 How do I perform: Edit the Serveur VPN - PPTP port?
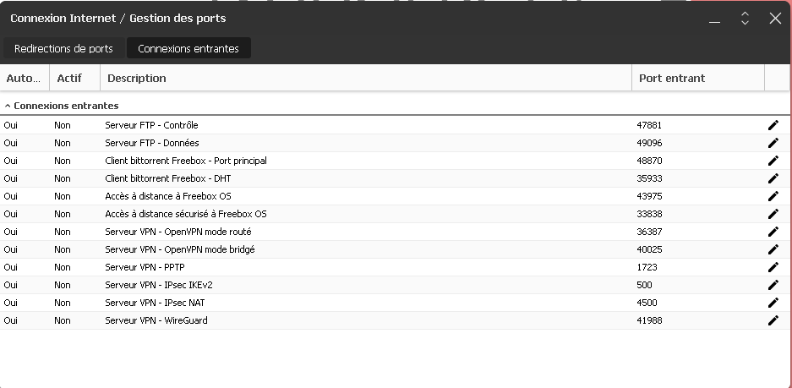click(x=773, y=267)
